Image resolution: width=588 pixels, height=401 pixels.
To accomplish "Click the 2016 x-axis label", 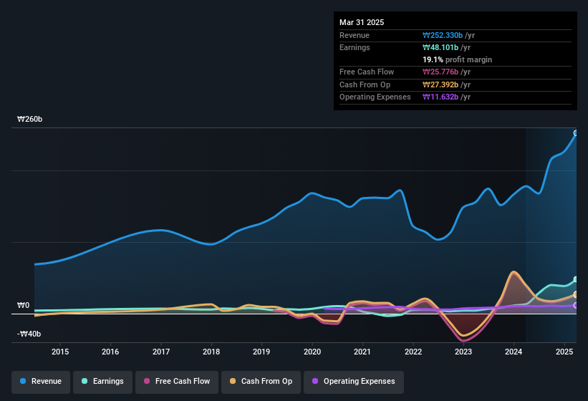I will click(x=110, y=352).
